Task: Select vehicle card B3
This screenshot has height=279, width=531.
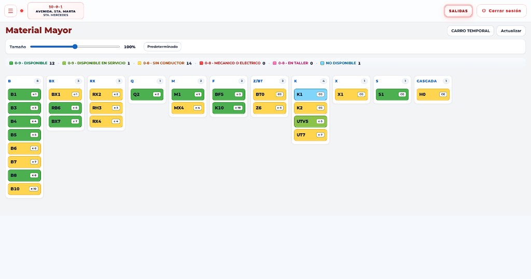Action: (24, 108)
